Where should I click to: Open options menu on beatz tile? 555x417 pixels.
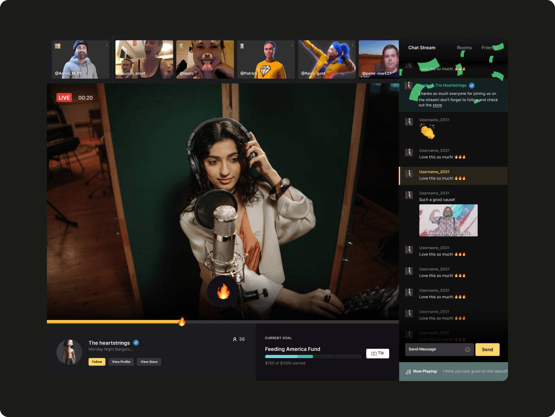click(231, 45)
